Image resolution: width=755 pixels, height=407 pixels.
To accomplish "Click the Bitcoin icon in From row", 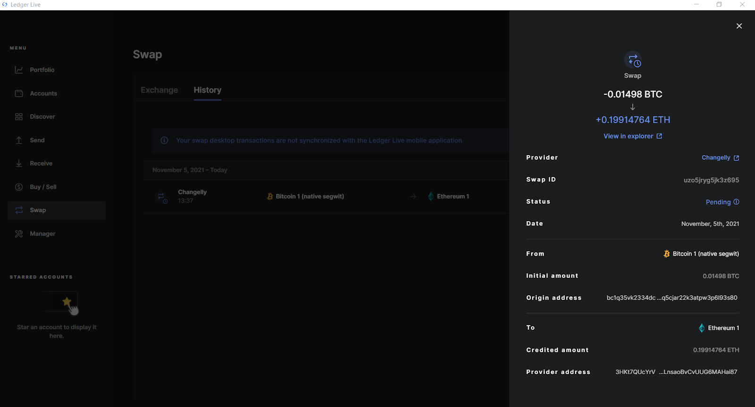I will [x=667, y=254].
